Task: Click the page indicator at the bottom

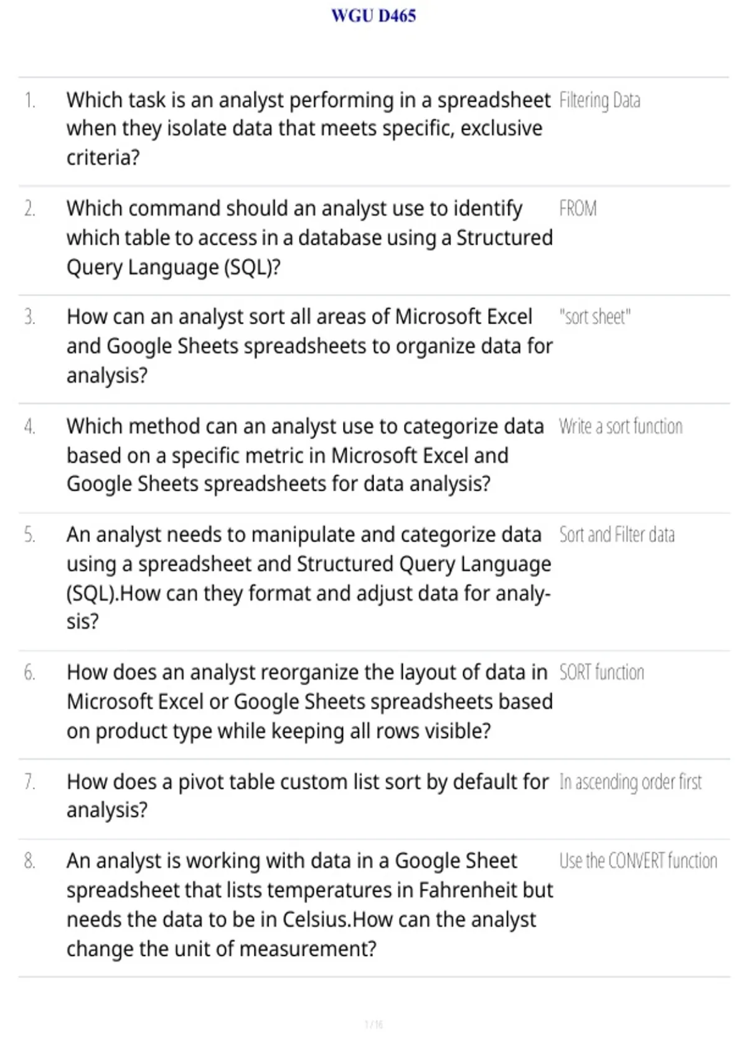Action: click(374, 1024)
